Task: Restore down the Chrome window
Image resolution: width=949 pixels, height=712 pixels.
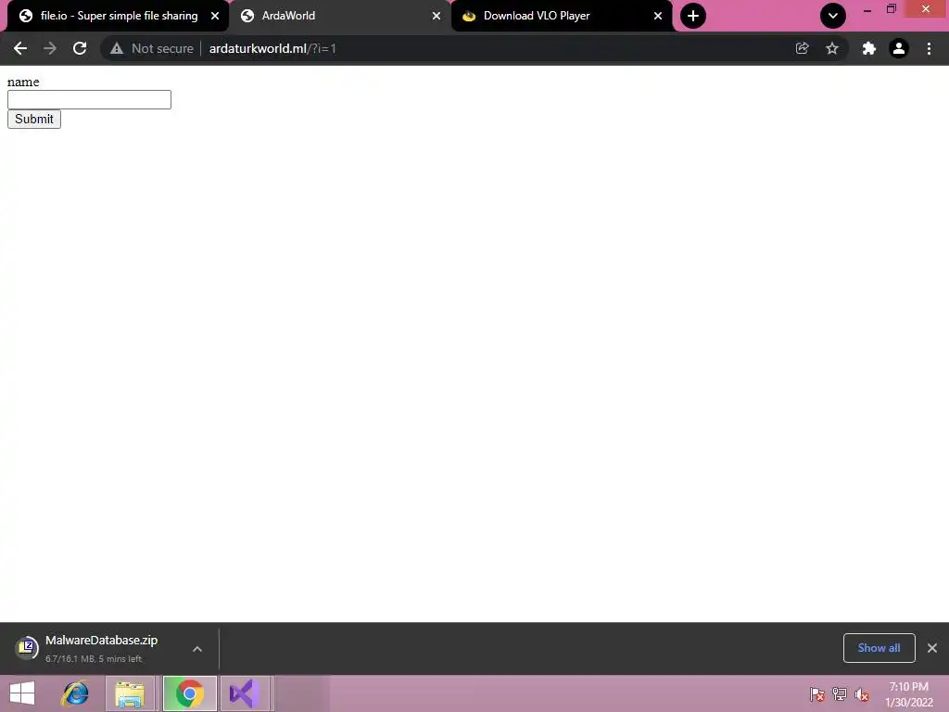Action: (x=891, y=9)
